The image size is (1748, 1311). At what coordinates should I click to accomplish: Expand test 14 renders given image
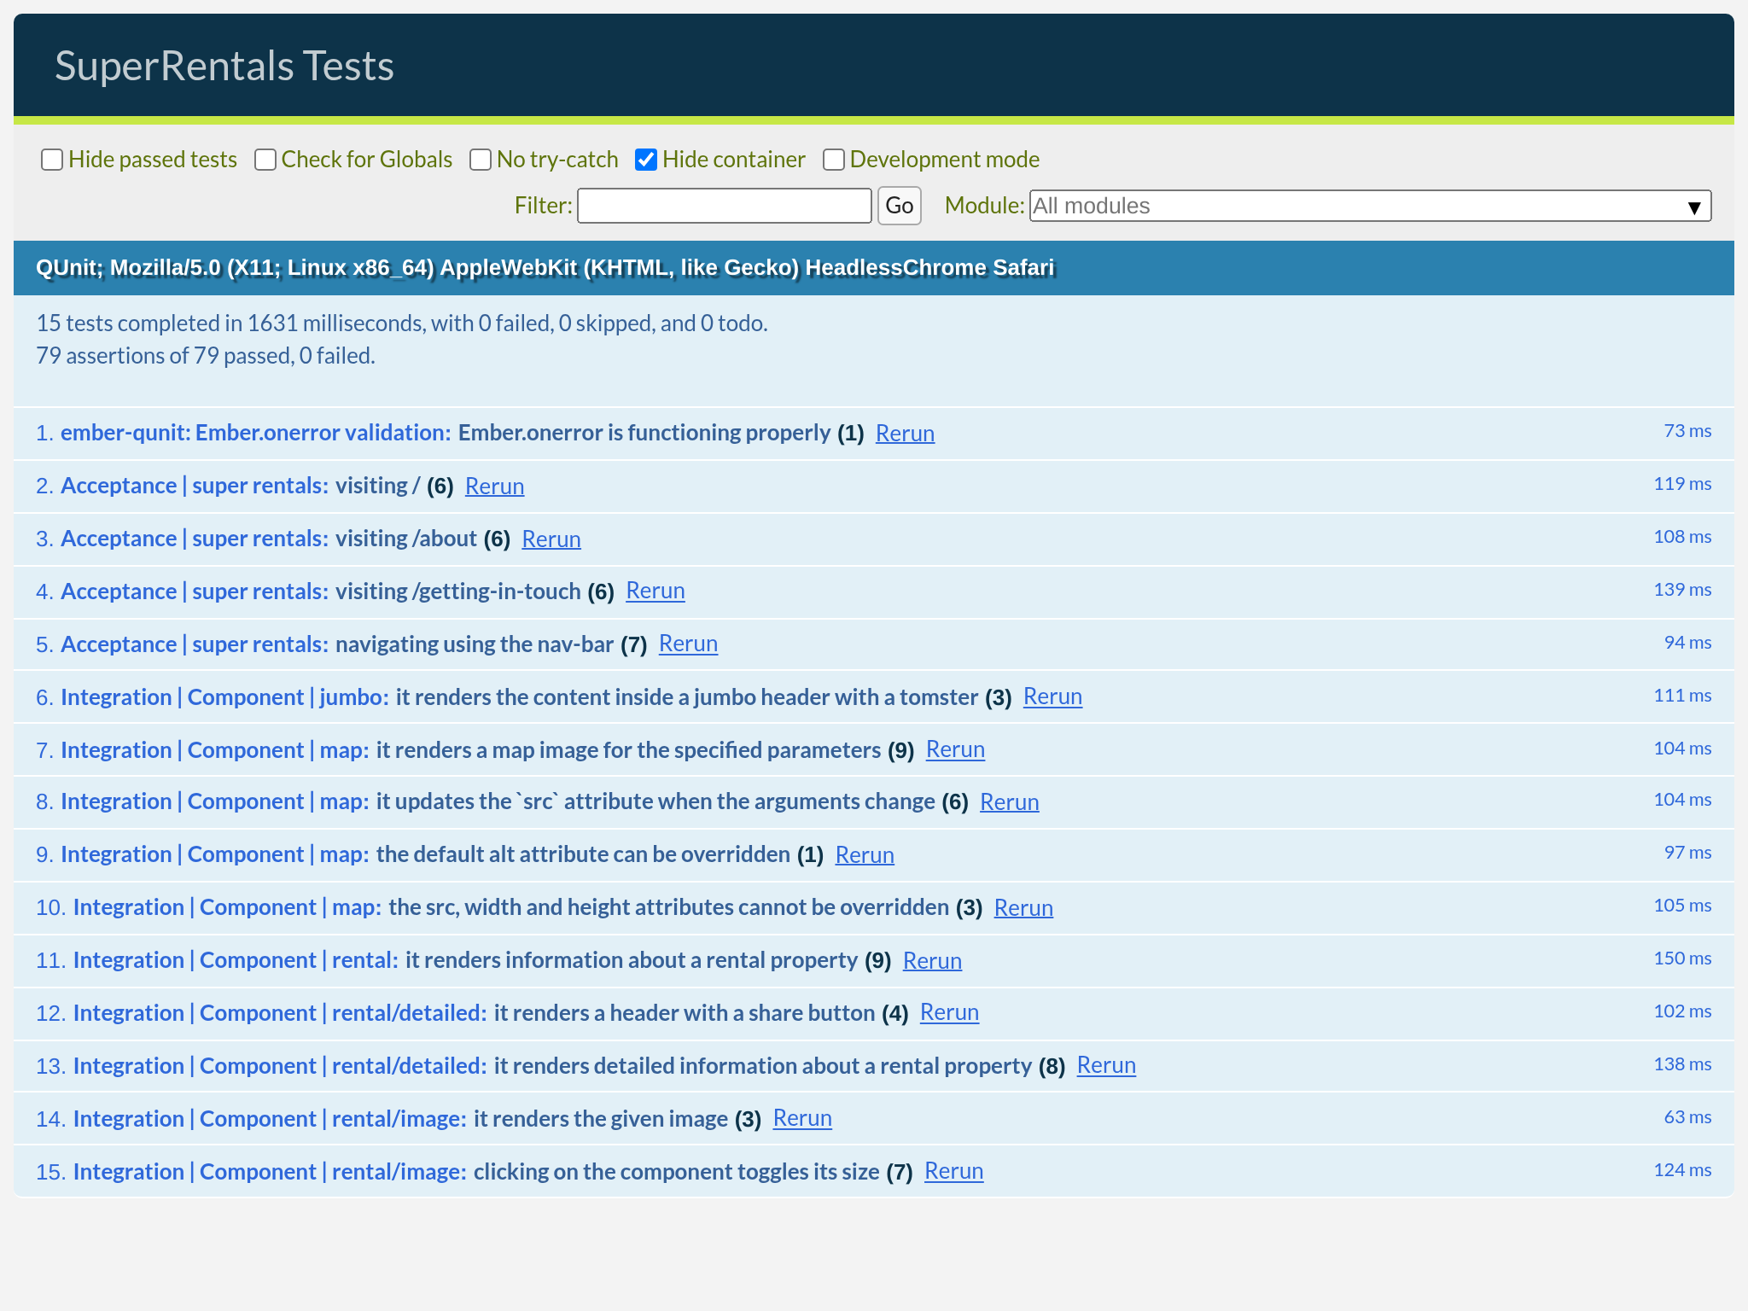tap(600, 1119)
